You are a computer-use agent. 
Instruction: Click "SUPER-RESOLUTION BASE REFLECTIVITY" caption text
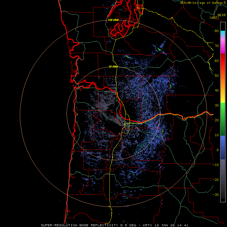click(79, 225)
